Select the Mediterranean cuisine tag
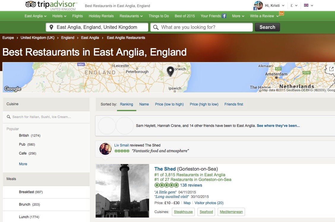This screenshot has width=335, height=222. pyautogui.click(x=231, y=212)
